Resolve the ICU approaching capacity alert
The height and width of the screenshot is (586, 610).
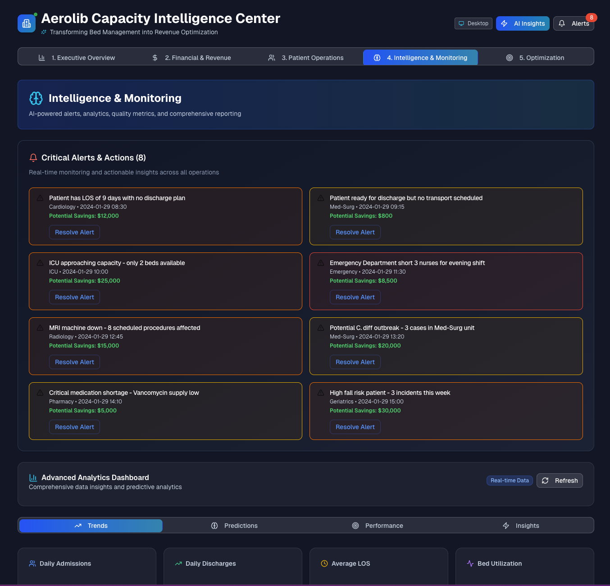click(74, 297)
